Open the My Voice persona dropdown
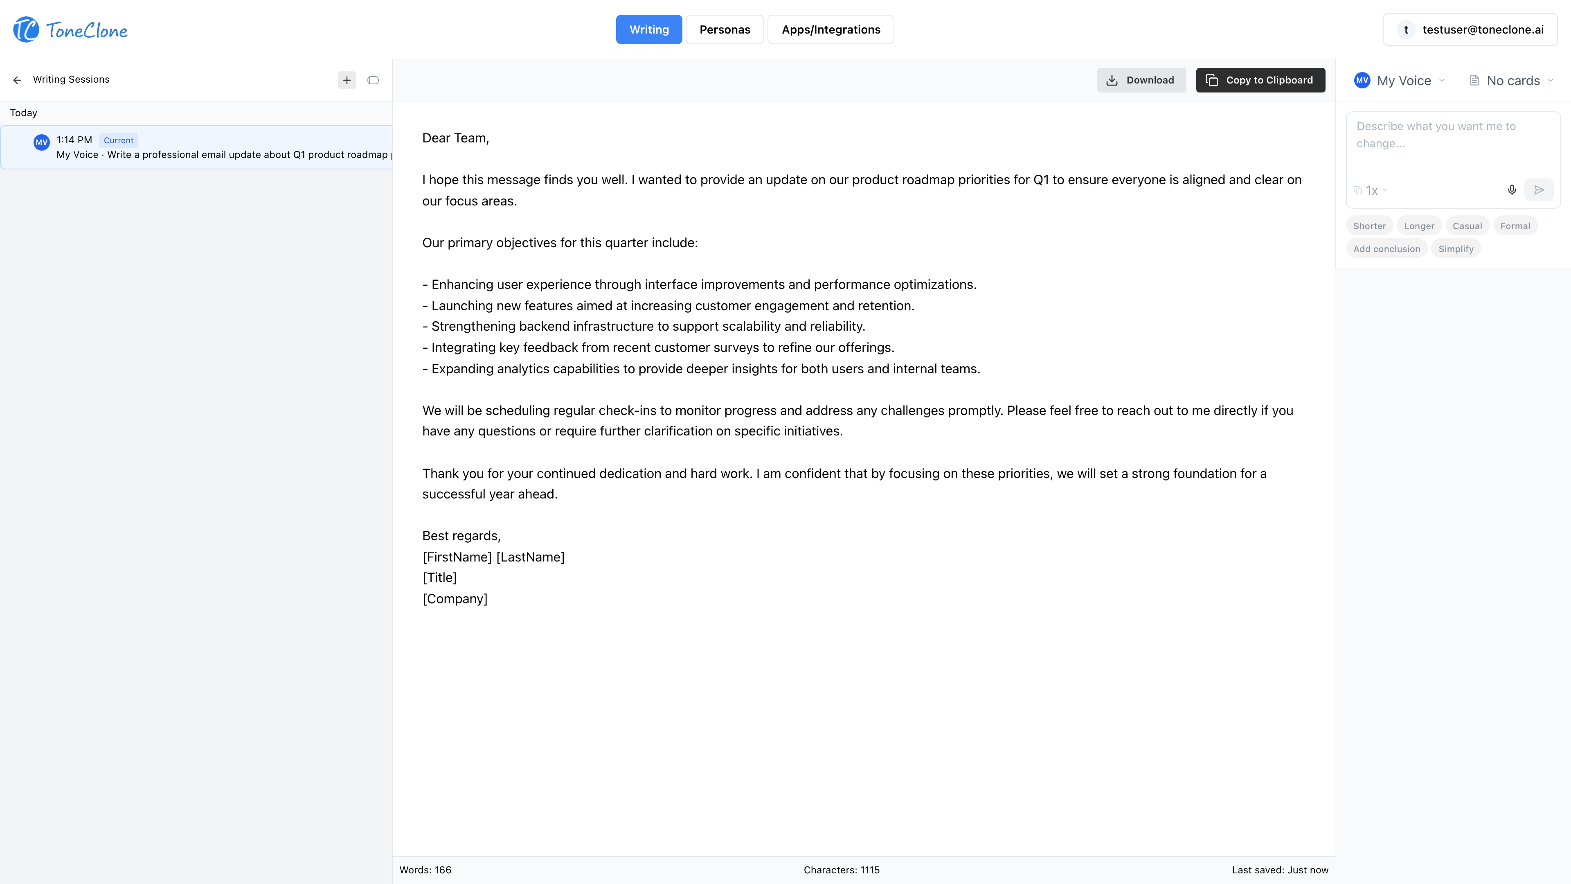 coord(1400,81)
